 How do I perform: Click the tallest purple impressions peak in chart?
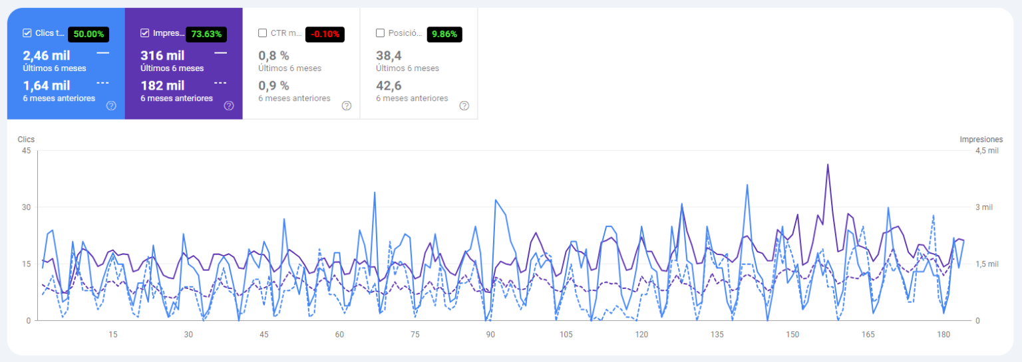point(828,164)
